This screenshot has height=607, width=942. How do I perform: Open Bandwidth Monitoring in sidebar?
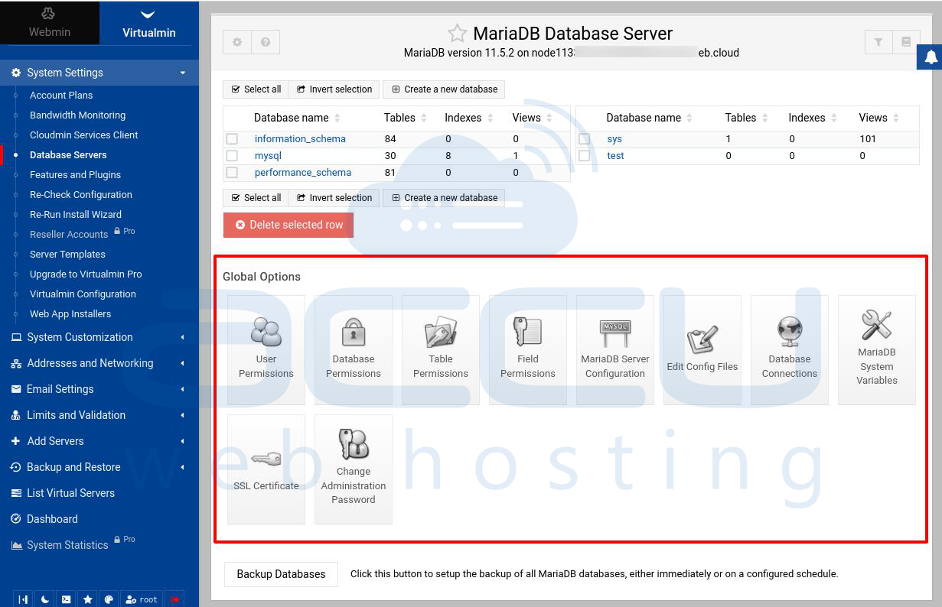click(x=77, y=115)
